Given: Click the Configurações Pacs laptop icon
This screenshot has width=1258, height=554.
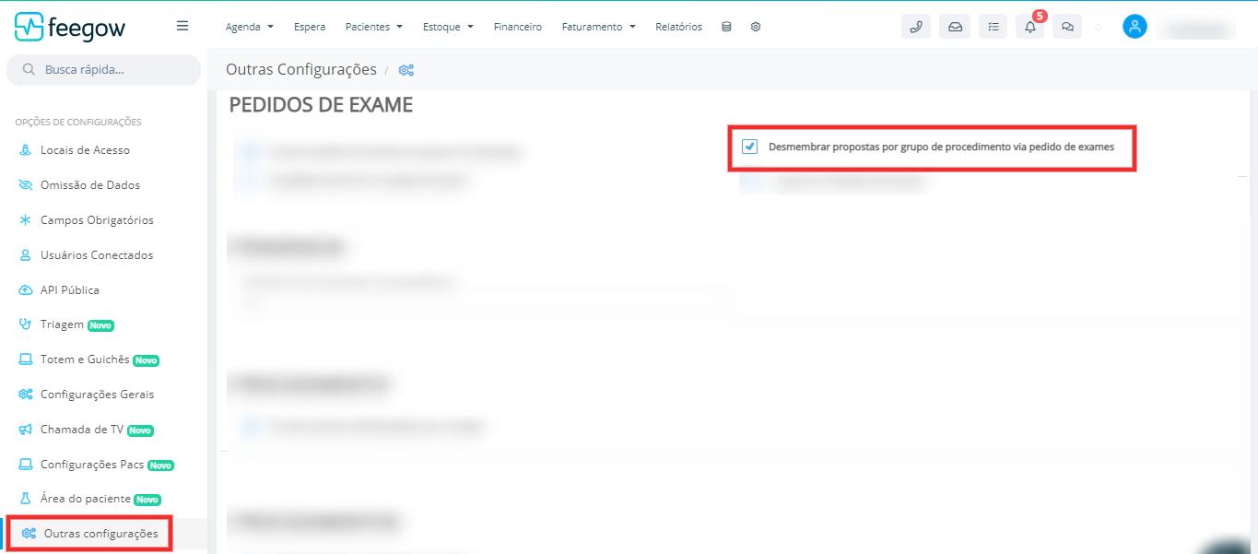Looking at the screenshot, I should [25, 465].
